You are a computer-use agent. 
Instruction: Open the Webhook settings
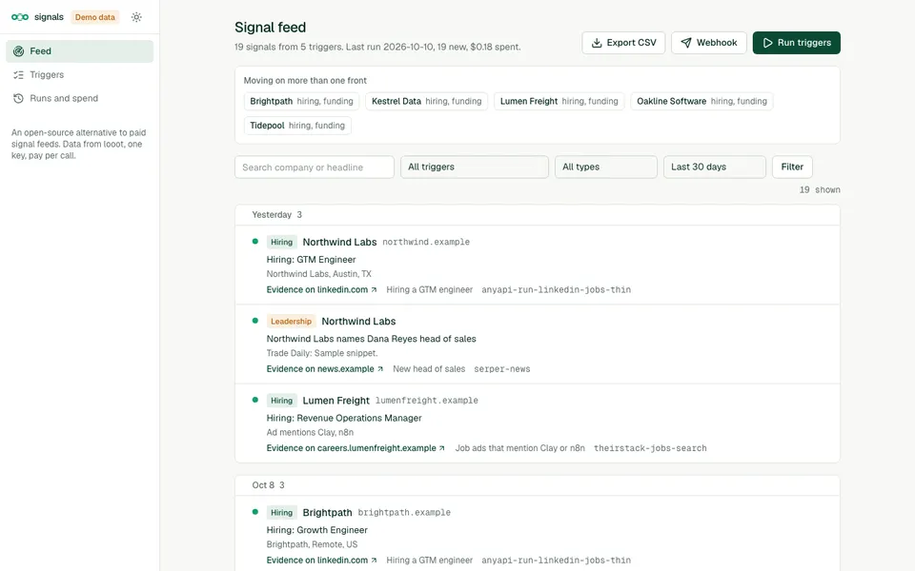pyautogui.click(x=708, y=43)
